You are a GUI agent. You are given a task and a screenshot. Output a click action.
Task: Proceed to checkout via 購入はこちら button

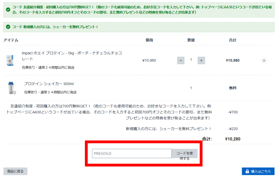tap(258, 171)
